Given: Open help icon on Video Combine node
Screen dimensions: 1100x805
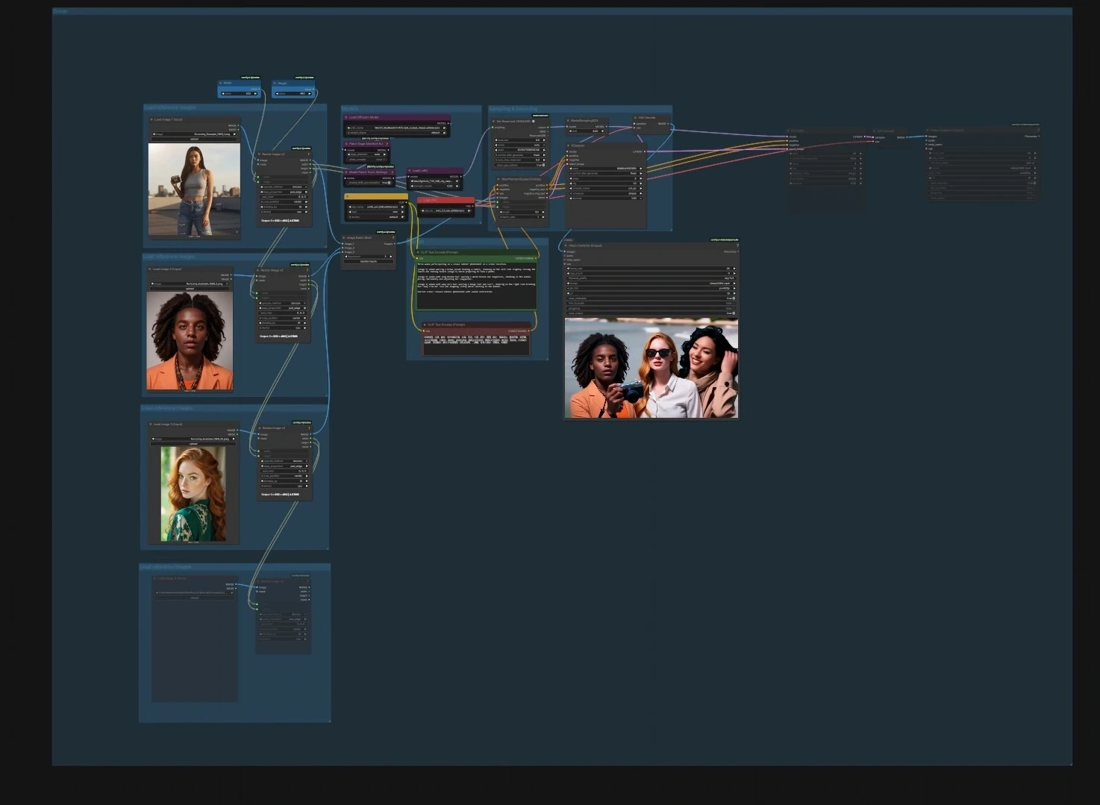Looking at the screenshot, I should point(737,245).
